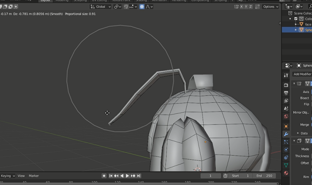The width and height of the screenshot is (312, 185).
Task: Open Object Constraints properties tab
Action: (286, 157)
